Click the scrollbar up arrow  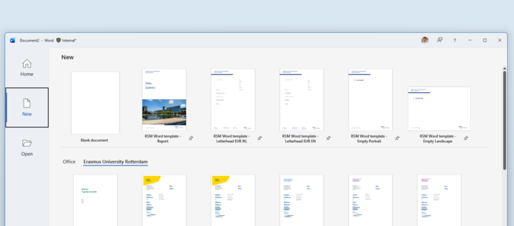coord(505,68)
